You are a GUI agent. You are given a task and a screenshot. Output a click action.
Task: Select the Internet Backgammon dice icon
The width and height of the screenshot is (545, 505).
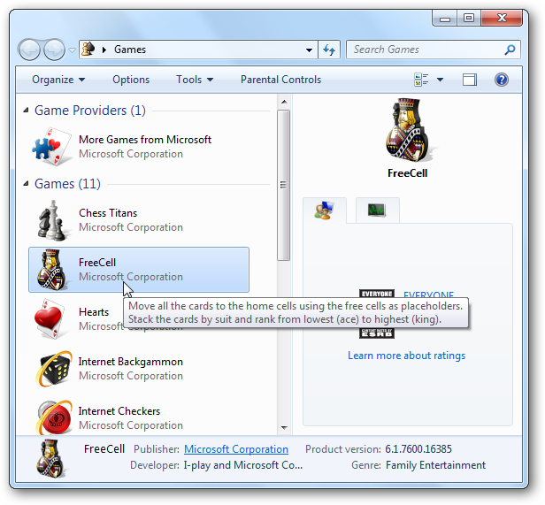pos(54,369)
